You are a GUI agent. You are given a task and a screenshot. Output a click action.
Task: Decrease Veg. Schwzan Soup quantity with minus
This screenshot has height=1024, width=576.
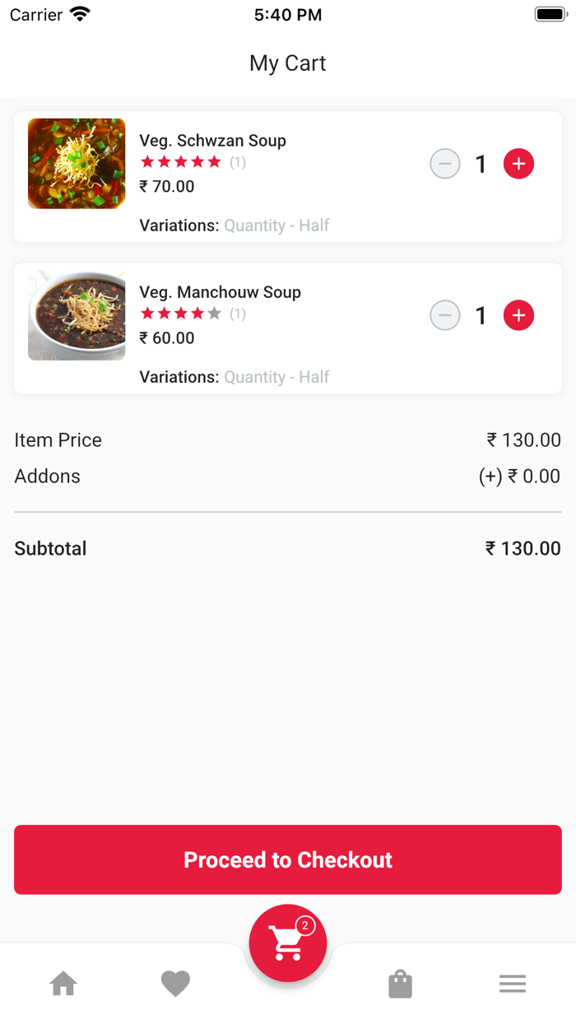click(445, 164)
